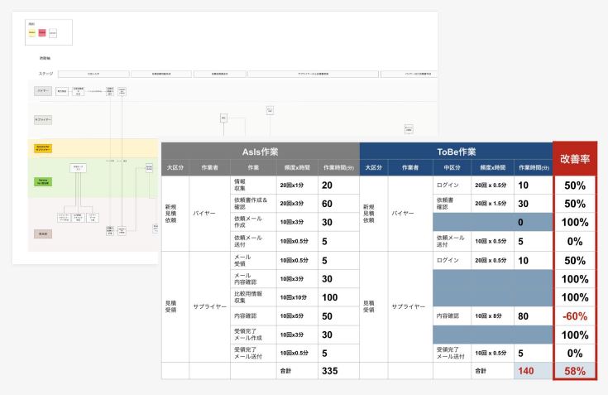Viewport: 608px width, 395px height.
Task: Click the 10回x5分 frequency cell
Action: [297, 316]
